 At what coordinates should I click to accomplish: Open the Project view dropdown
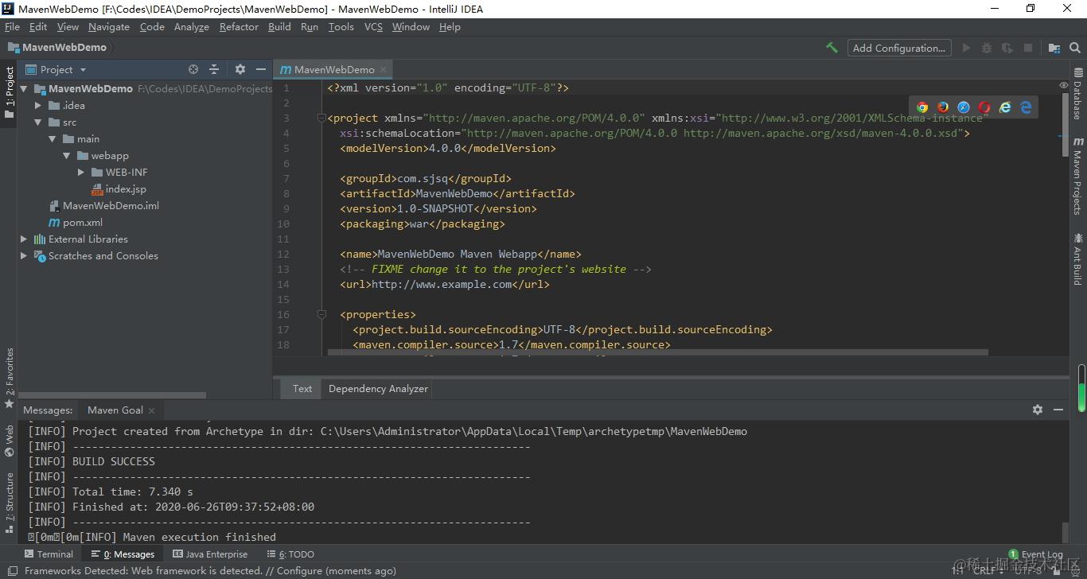[x=56, y=69]
